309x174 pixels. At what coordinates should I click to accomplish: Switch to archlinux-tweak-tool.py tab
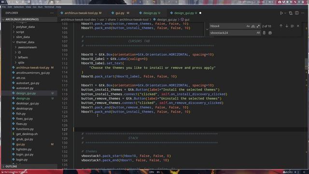[x=81, y=13]
